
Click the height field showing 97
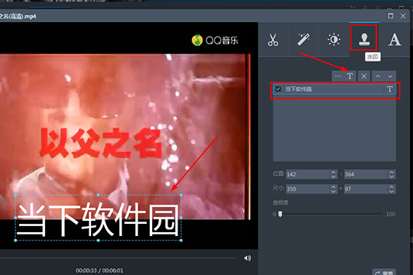[366, 189]
